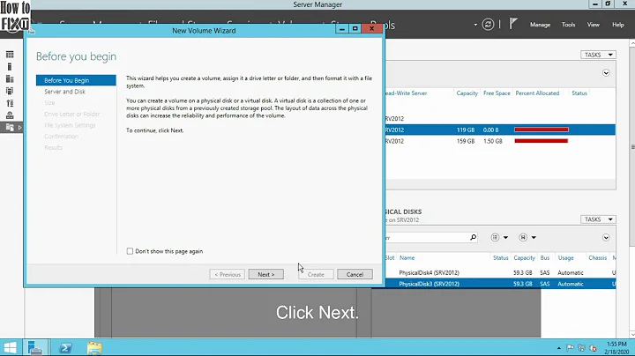
Task: Click the < Previous button
Action: (228, 274)
